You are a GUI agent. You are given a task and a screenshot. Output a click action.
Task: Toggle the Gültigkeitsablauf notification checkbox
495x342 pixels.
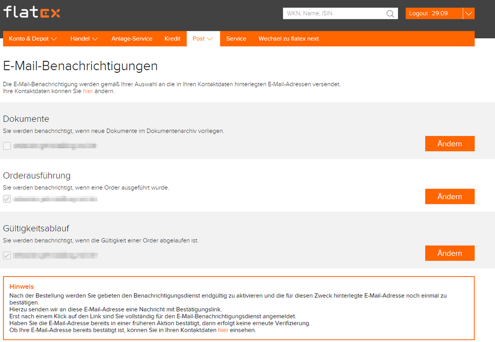7,255
